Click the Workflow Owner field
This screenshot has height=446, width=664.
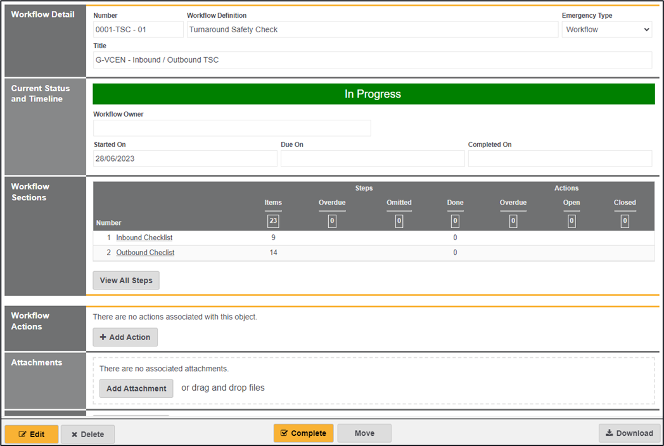tap(232, 128)
